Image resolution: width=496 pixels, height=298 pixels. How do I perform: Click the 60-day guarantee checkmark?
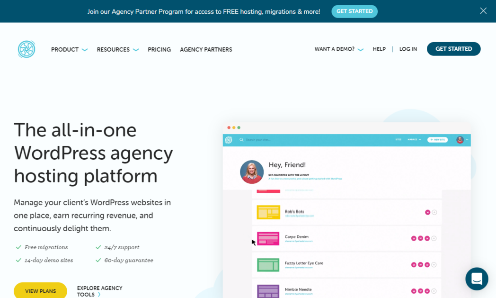[98, 260]
